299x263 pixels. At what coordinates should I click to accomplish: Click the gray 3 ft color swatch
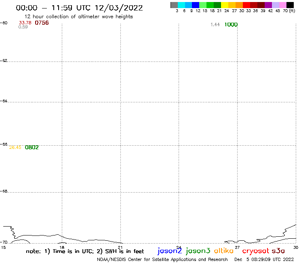pos(174,5)
